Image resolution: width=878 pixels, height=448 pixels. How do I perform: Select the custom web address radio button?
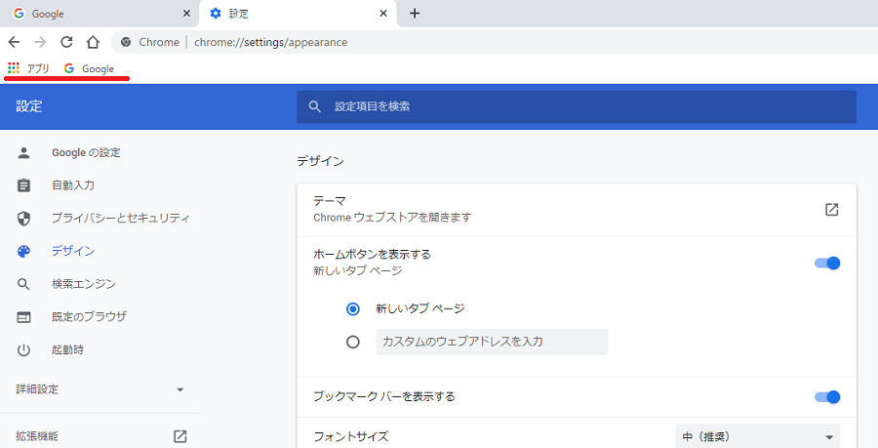click(353, 342)
